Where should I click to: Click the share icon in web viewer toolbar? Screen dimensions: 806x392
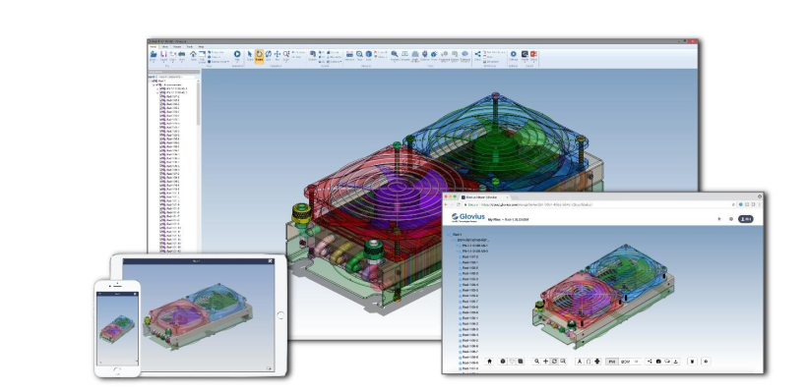650,362
